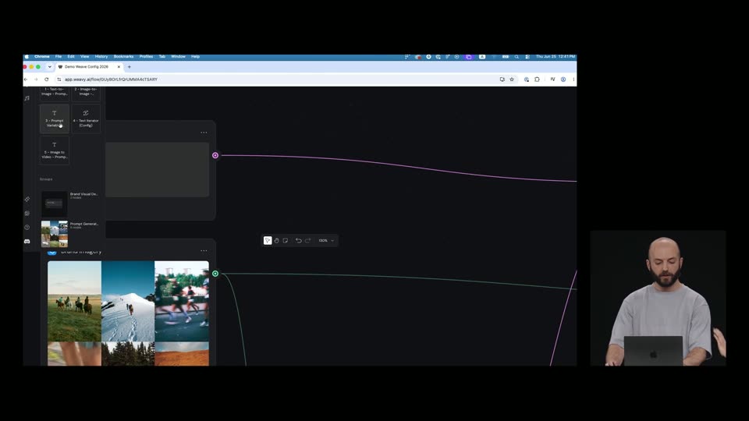Open the image gallery sidebar icon
749x421 pixels.
tap(27, 214)
